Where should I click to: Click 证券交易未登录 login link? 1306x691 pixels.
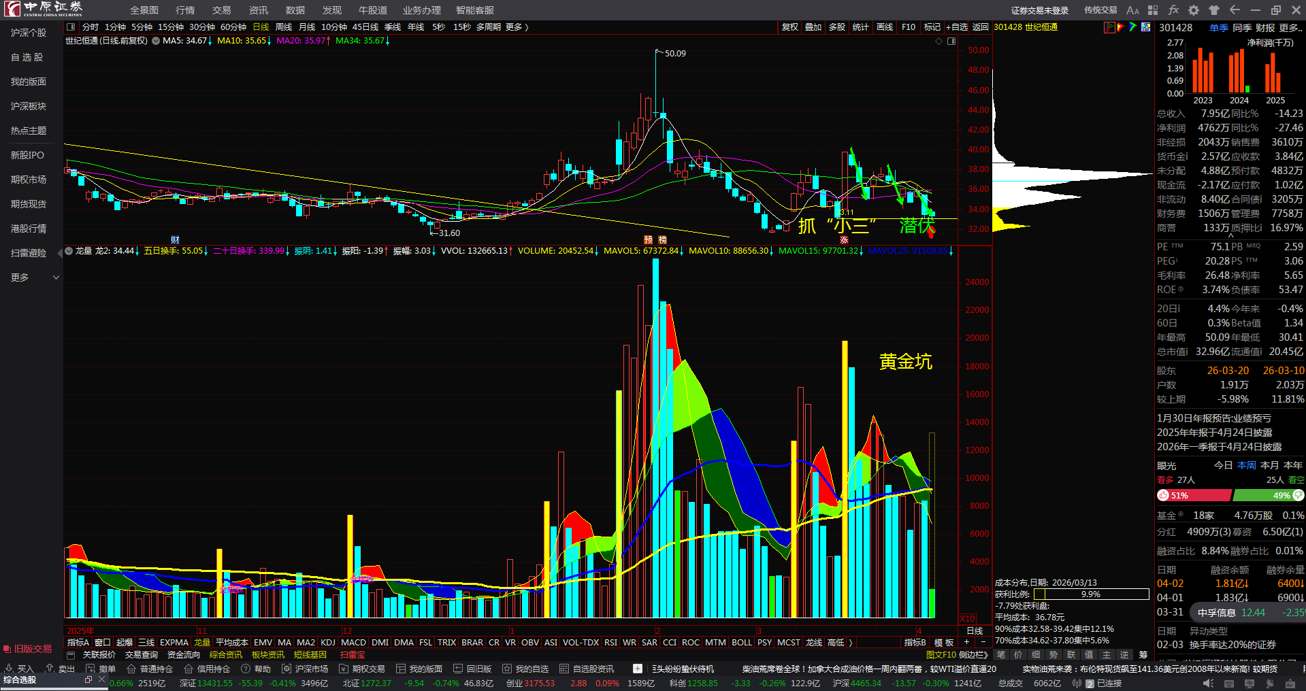click(1040, 10)
